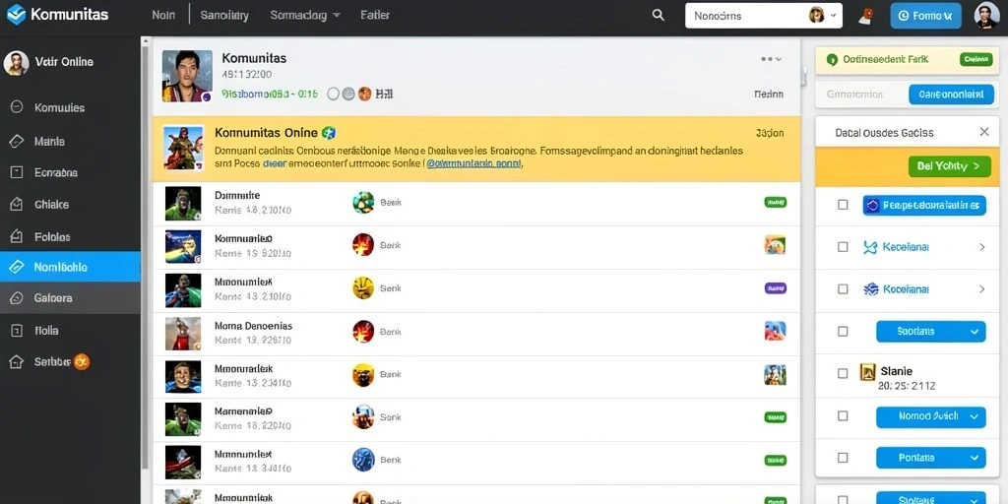Image resolution: width=1008 pixels, height=504 pixels.
Task: Open the Folobes sidebar icon
Action: 16,236
